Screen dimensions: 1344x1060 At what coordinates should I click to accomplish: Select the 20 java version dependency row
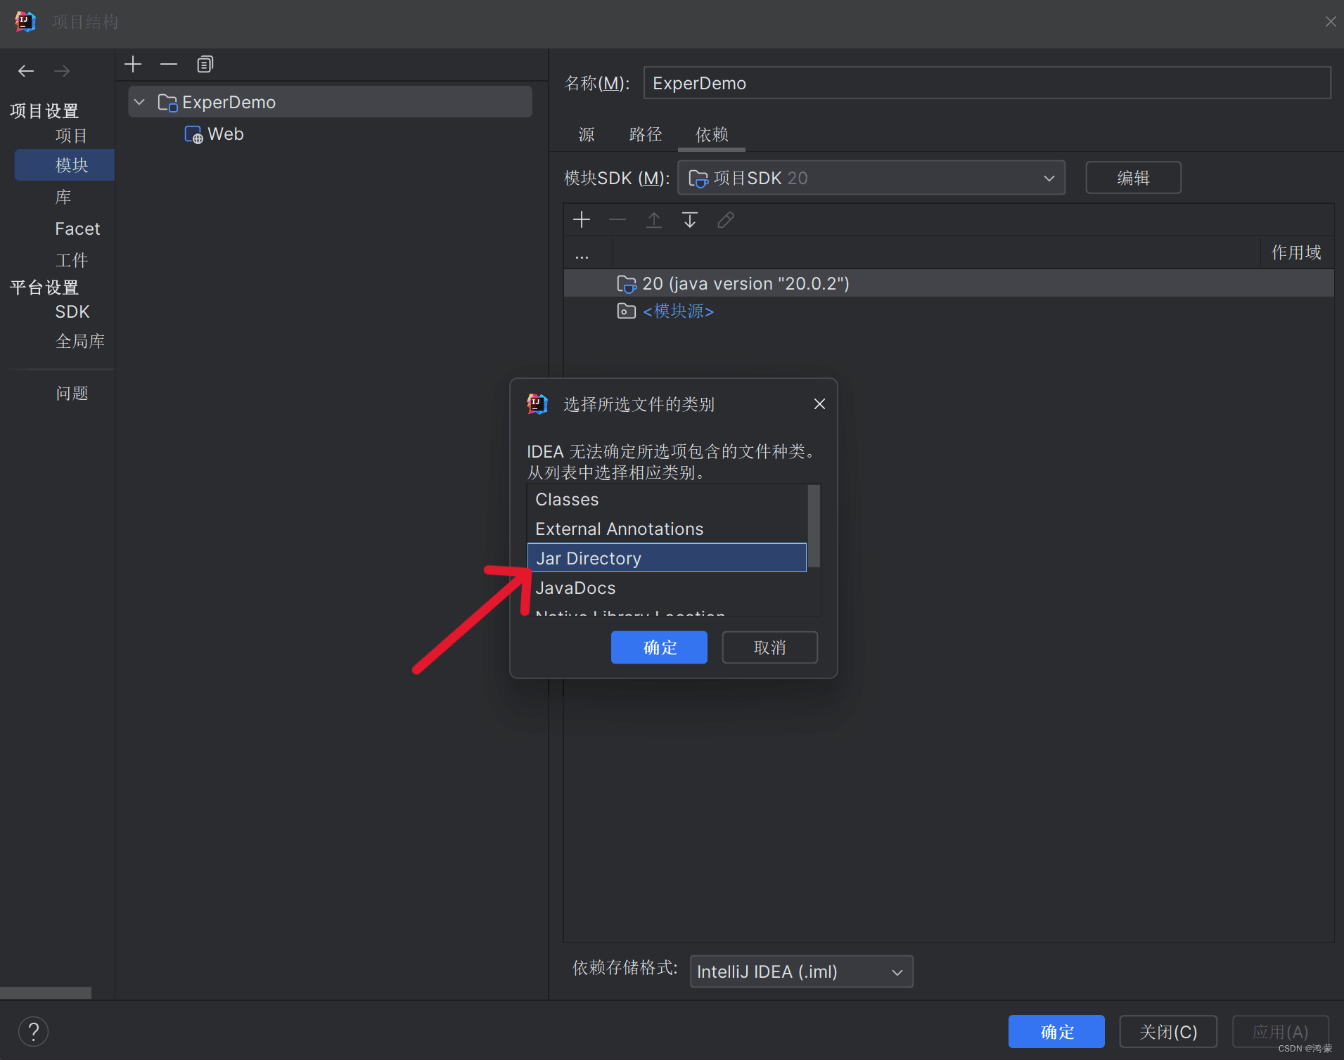[949, 284]
